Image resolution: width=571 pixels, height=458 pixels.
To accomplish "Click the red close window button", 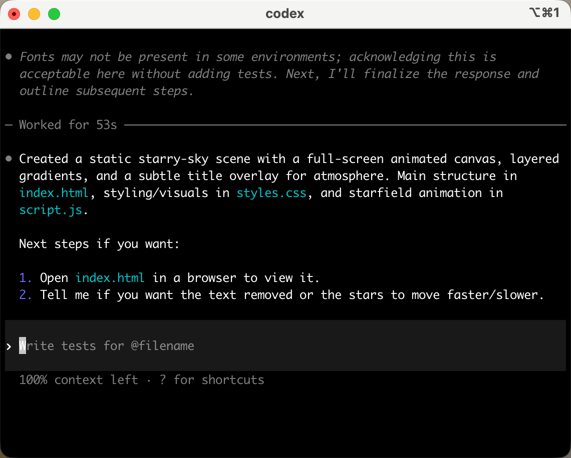I will click(14, 14).
